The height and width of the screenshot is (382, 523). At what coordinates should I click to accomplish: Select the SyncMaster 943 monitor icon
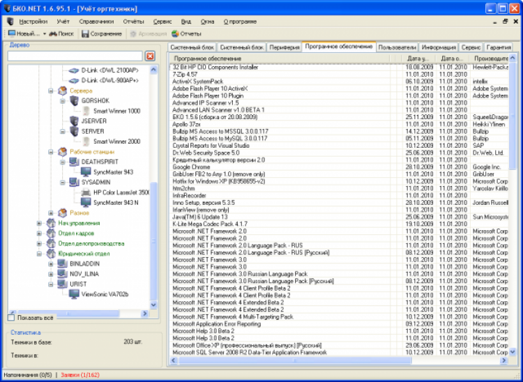(x=86, y=172)
